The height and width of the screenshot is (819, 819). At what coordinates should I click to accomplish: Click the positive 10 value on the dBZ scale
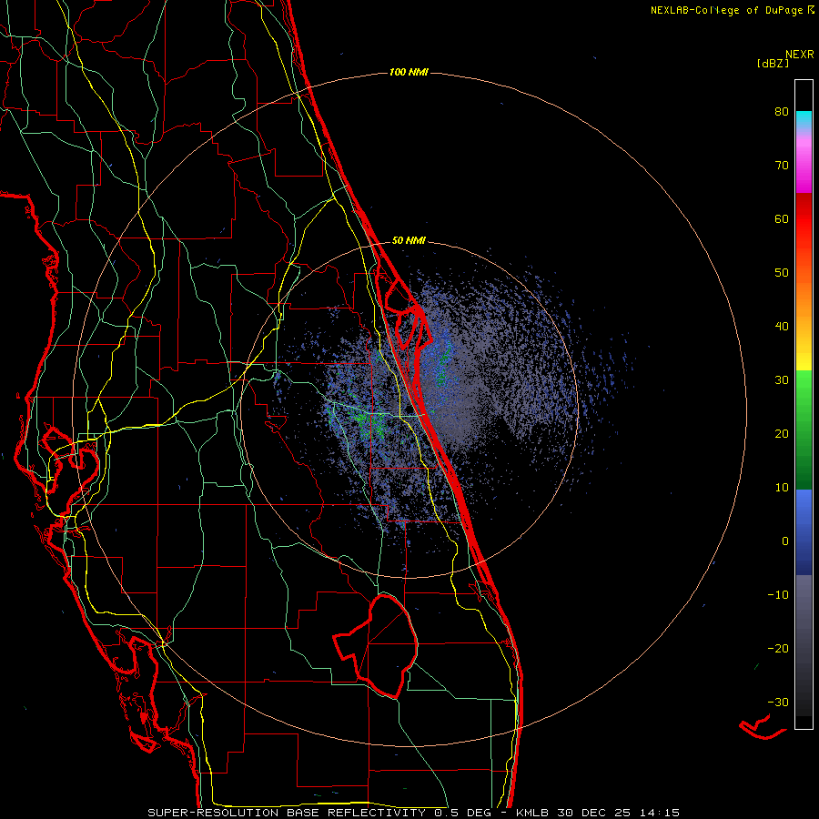pyautogui.click(x=782, y=488)
